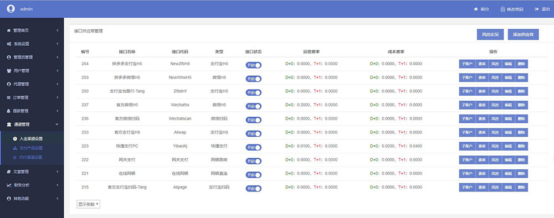554x218 pixels.
Task: Click the 修改密码 lock icon
Action: point(502,9)
